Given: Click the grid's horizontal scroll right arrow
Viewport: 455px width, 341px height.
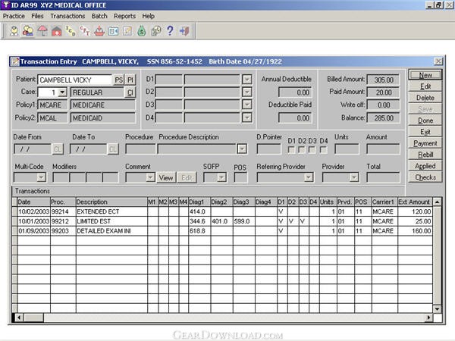Looking at the screenshot, I should [x=428, y=318].
